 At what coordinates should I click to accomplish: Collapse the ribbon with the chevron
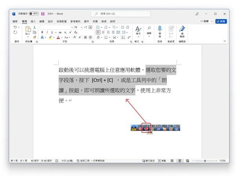click(x=225, y=41)
